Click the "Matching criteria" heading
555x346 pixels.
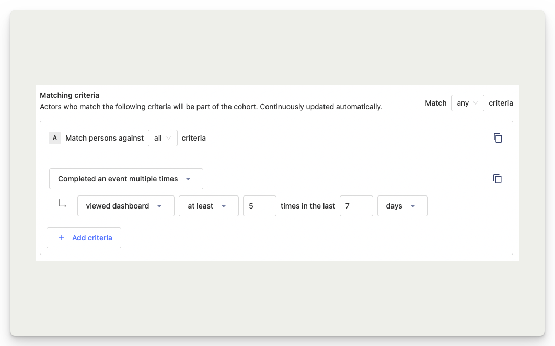(x=70, y=95)
